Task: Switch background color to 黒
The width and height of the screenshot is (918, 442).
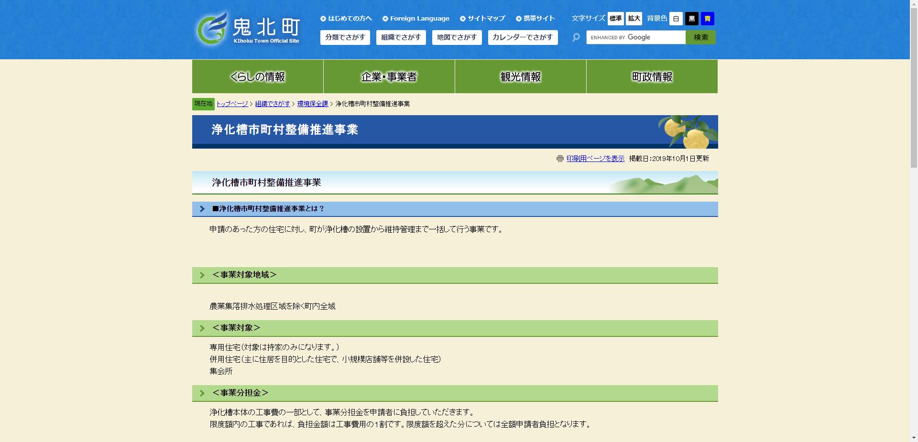Action: tap(691, 19)
